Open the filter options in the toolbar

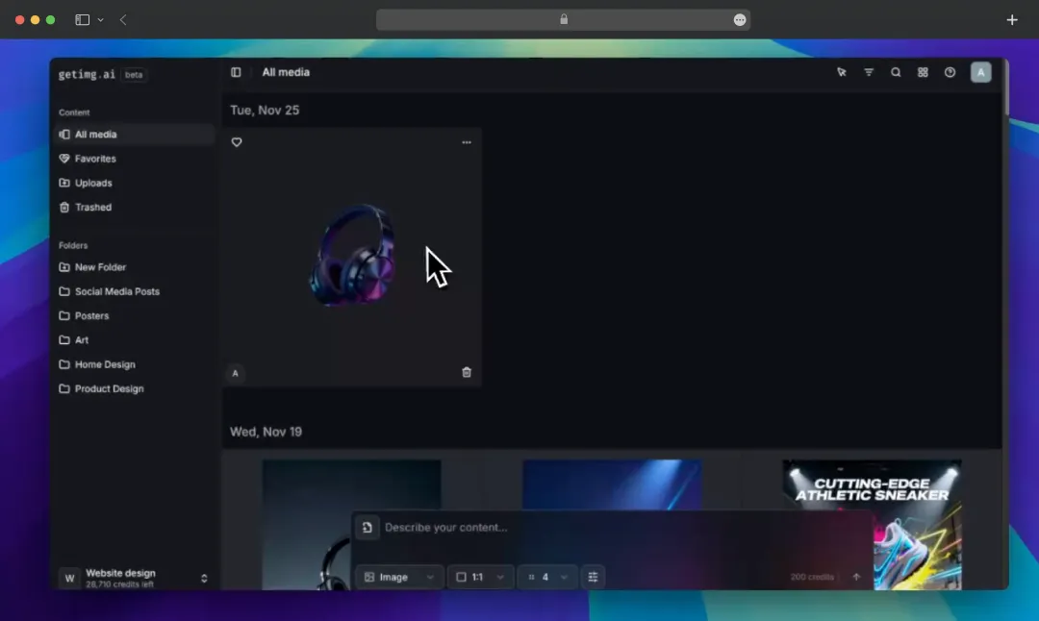[869, 72]
